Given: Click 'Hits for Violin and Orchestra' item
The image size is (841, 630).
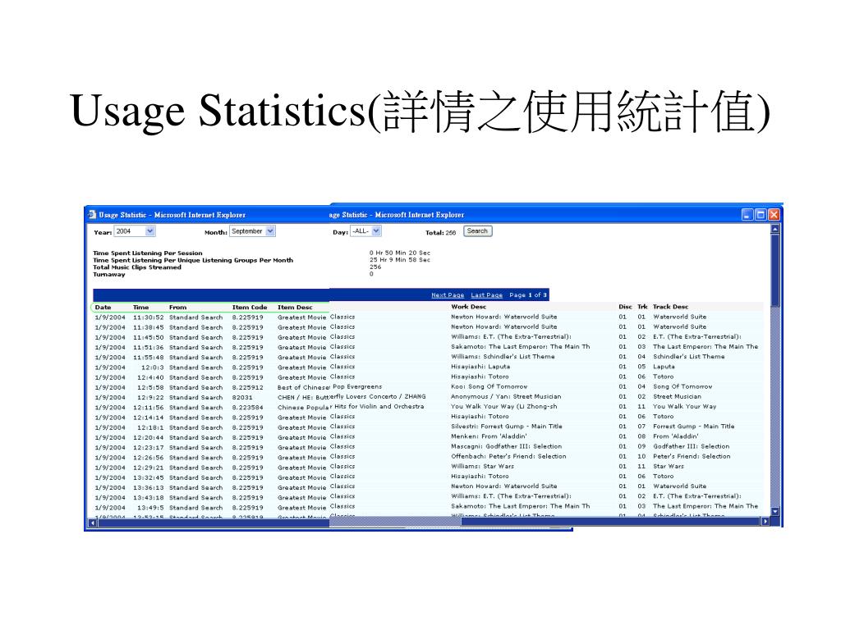Looking at the screenshot, I should click(379, 407).
